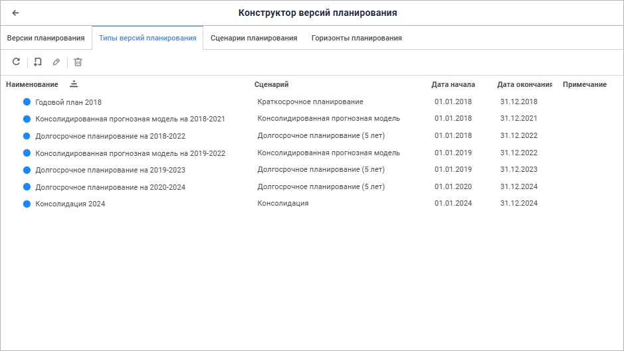Click the Примечание column header
The width and height of the screenshot is (624, 351).
pyautogui.click(x=585, y=84)
